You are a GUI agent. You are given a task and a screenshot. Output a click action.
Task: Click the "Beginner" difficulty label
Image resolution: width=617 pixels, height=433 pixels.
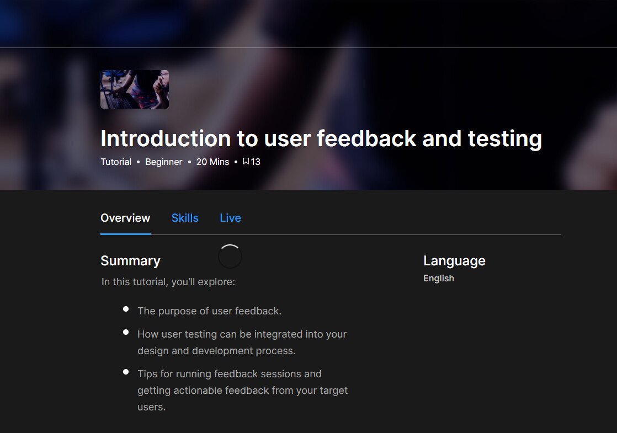click(164, 162)
